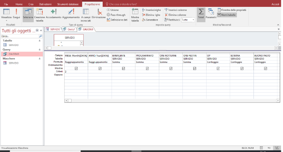283x152 pixels.
Task: Open the SERVIZIO table in navigation pane
Action: tap(14, 45)
